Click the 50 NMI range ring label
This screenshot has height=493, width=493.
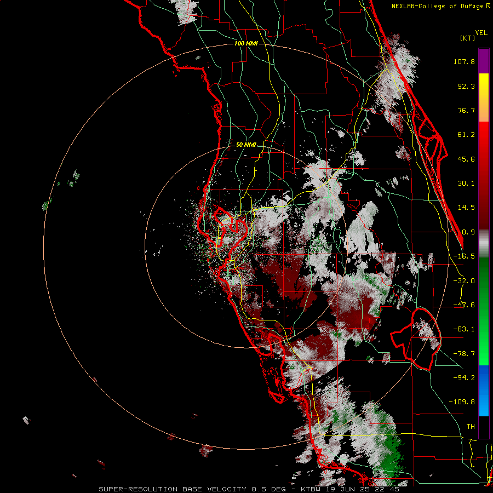246,145
